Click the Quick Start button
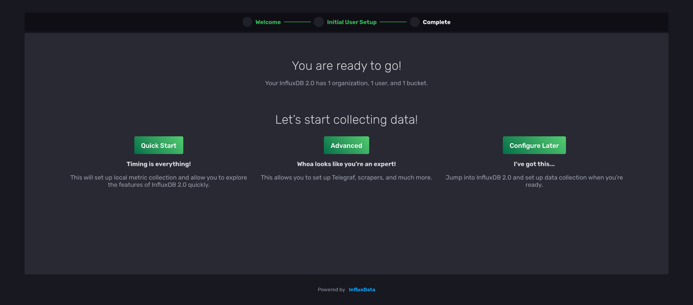Image resolution: width=693 pixels, height=305 pixels. pyautogui.click(x=159, y=145)
